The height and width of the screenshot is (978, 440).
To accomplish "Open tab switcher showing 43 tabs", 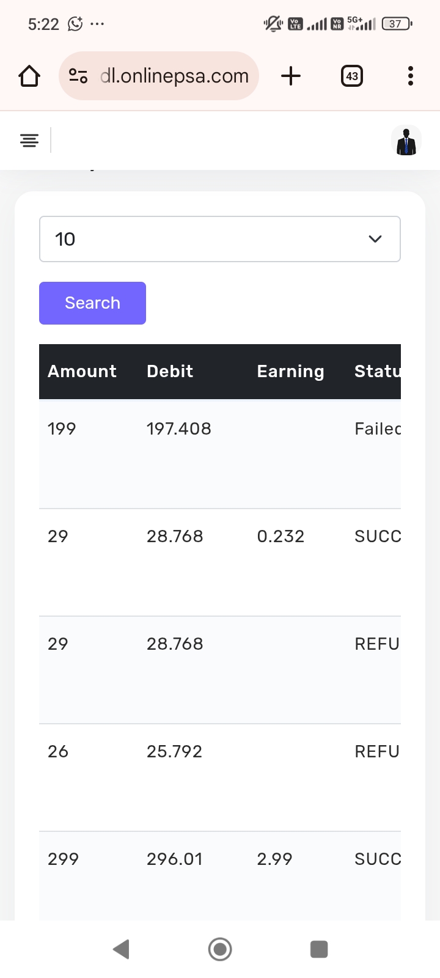I will coord(351,76).
